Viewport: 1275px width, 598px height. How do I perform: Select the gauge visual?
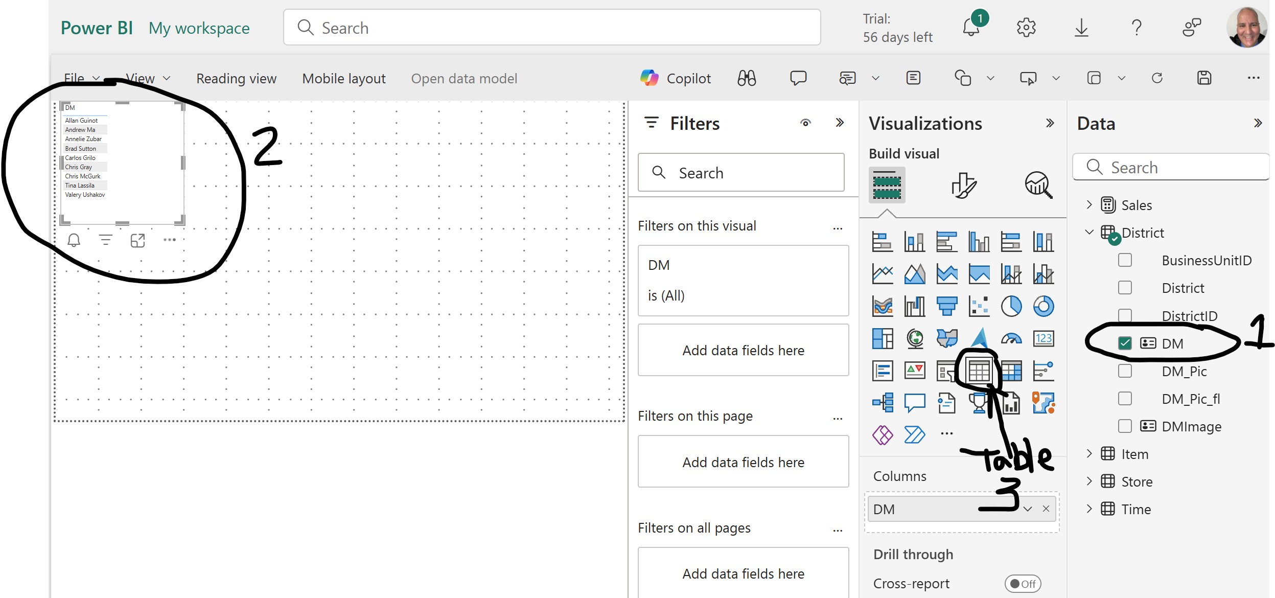1011,338
